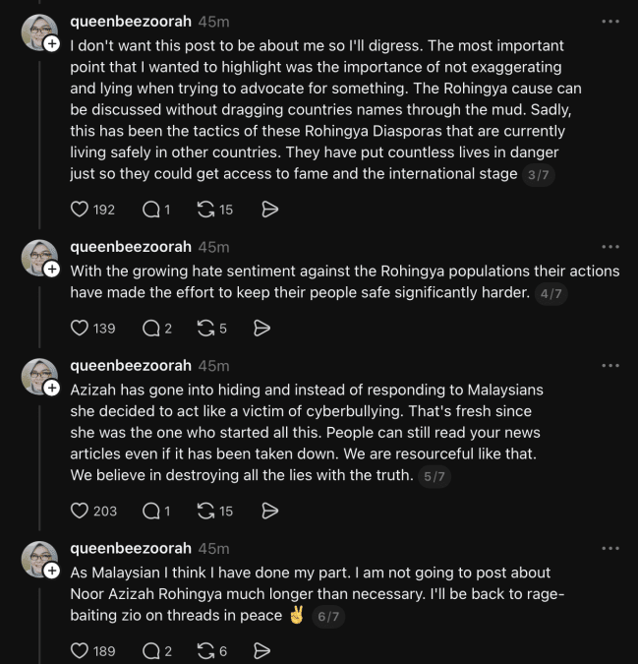Share the 6/7 post via send icon

pos(261,651)
